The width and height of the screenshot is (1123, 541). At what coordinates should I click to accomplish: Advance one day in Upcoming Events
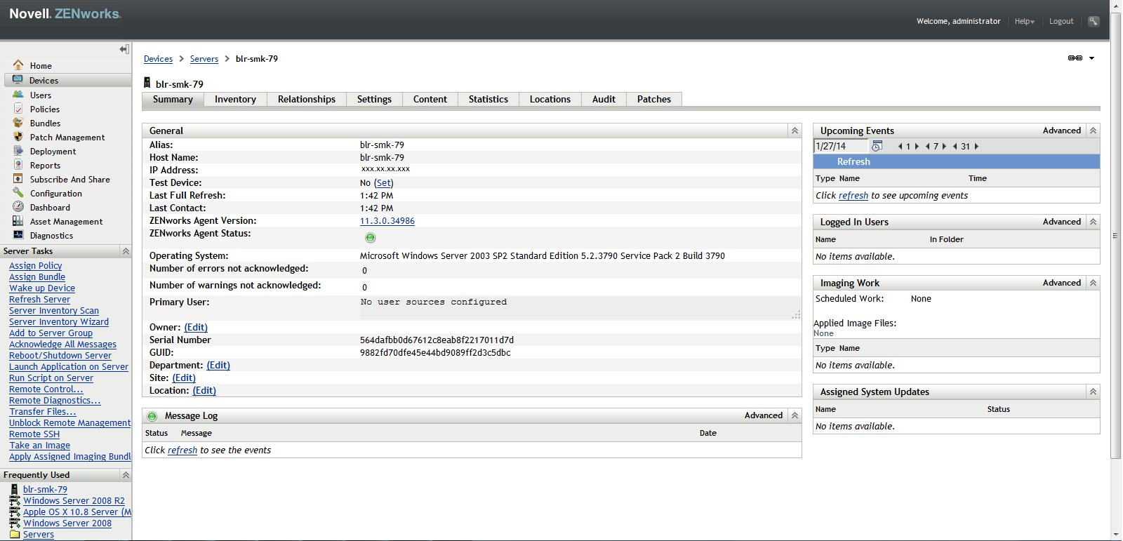click(917, 147)
